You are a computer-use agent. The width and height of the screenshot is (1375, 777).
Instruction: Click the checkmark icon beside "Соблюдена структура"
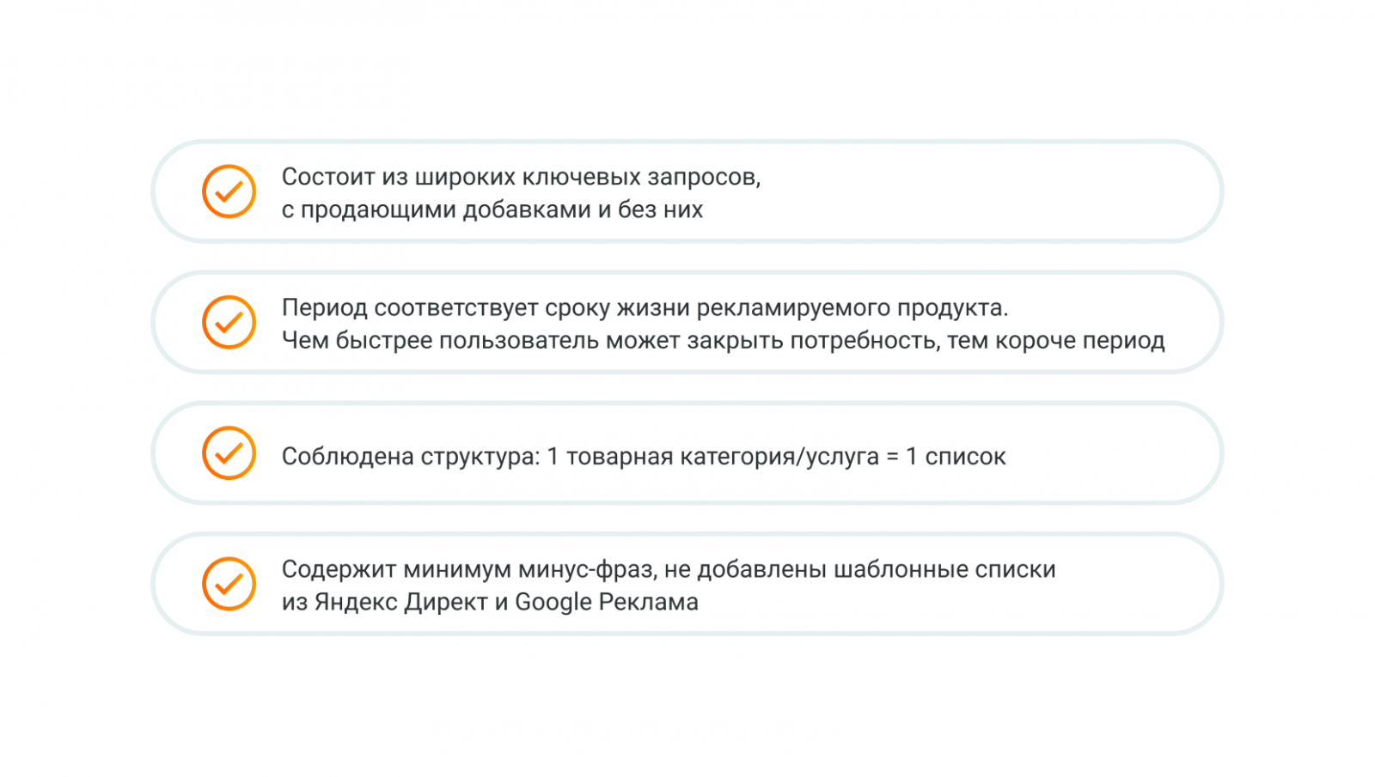pyautogui.click(x=229, y=452)
